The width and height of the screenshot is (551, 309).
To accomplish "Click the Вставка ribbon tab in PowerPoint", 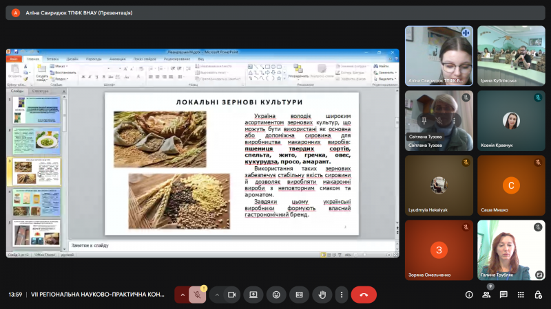I will (52, 59).
